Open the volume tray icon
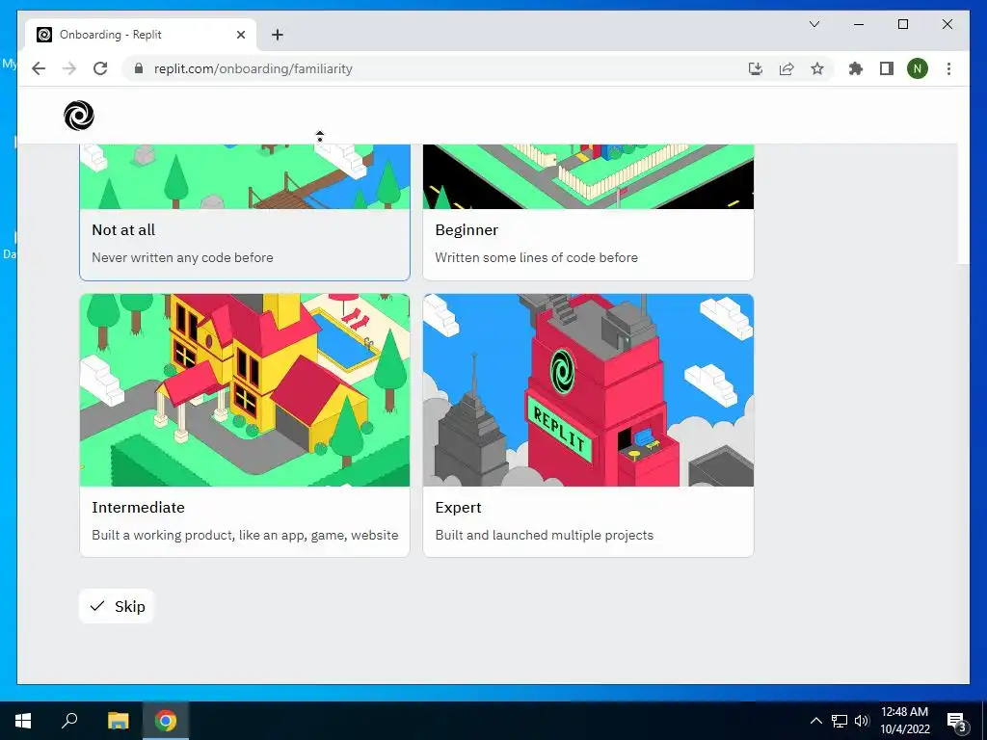This screenshot has width=987, height=740. click(862, 721)
